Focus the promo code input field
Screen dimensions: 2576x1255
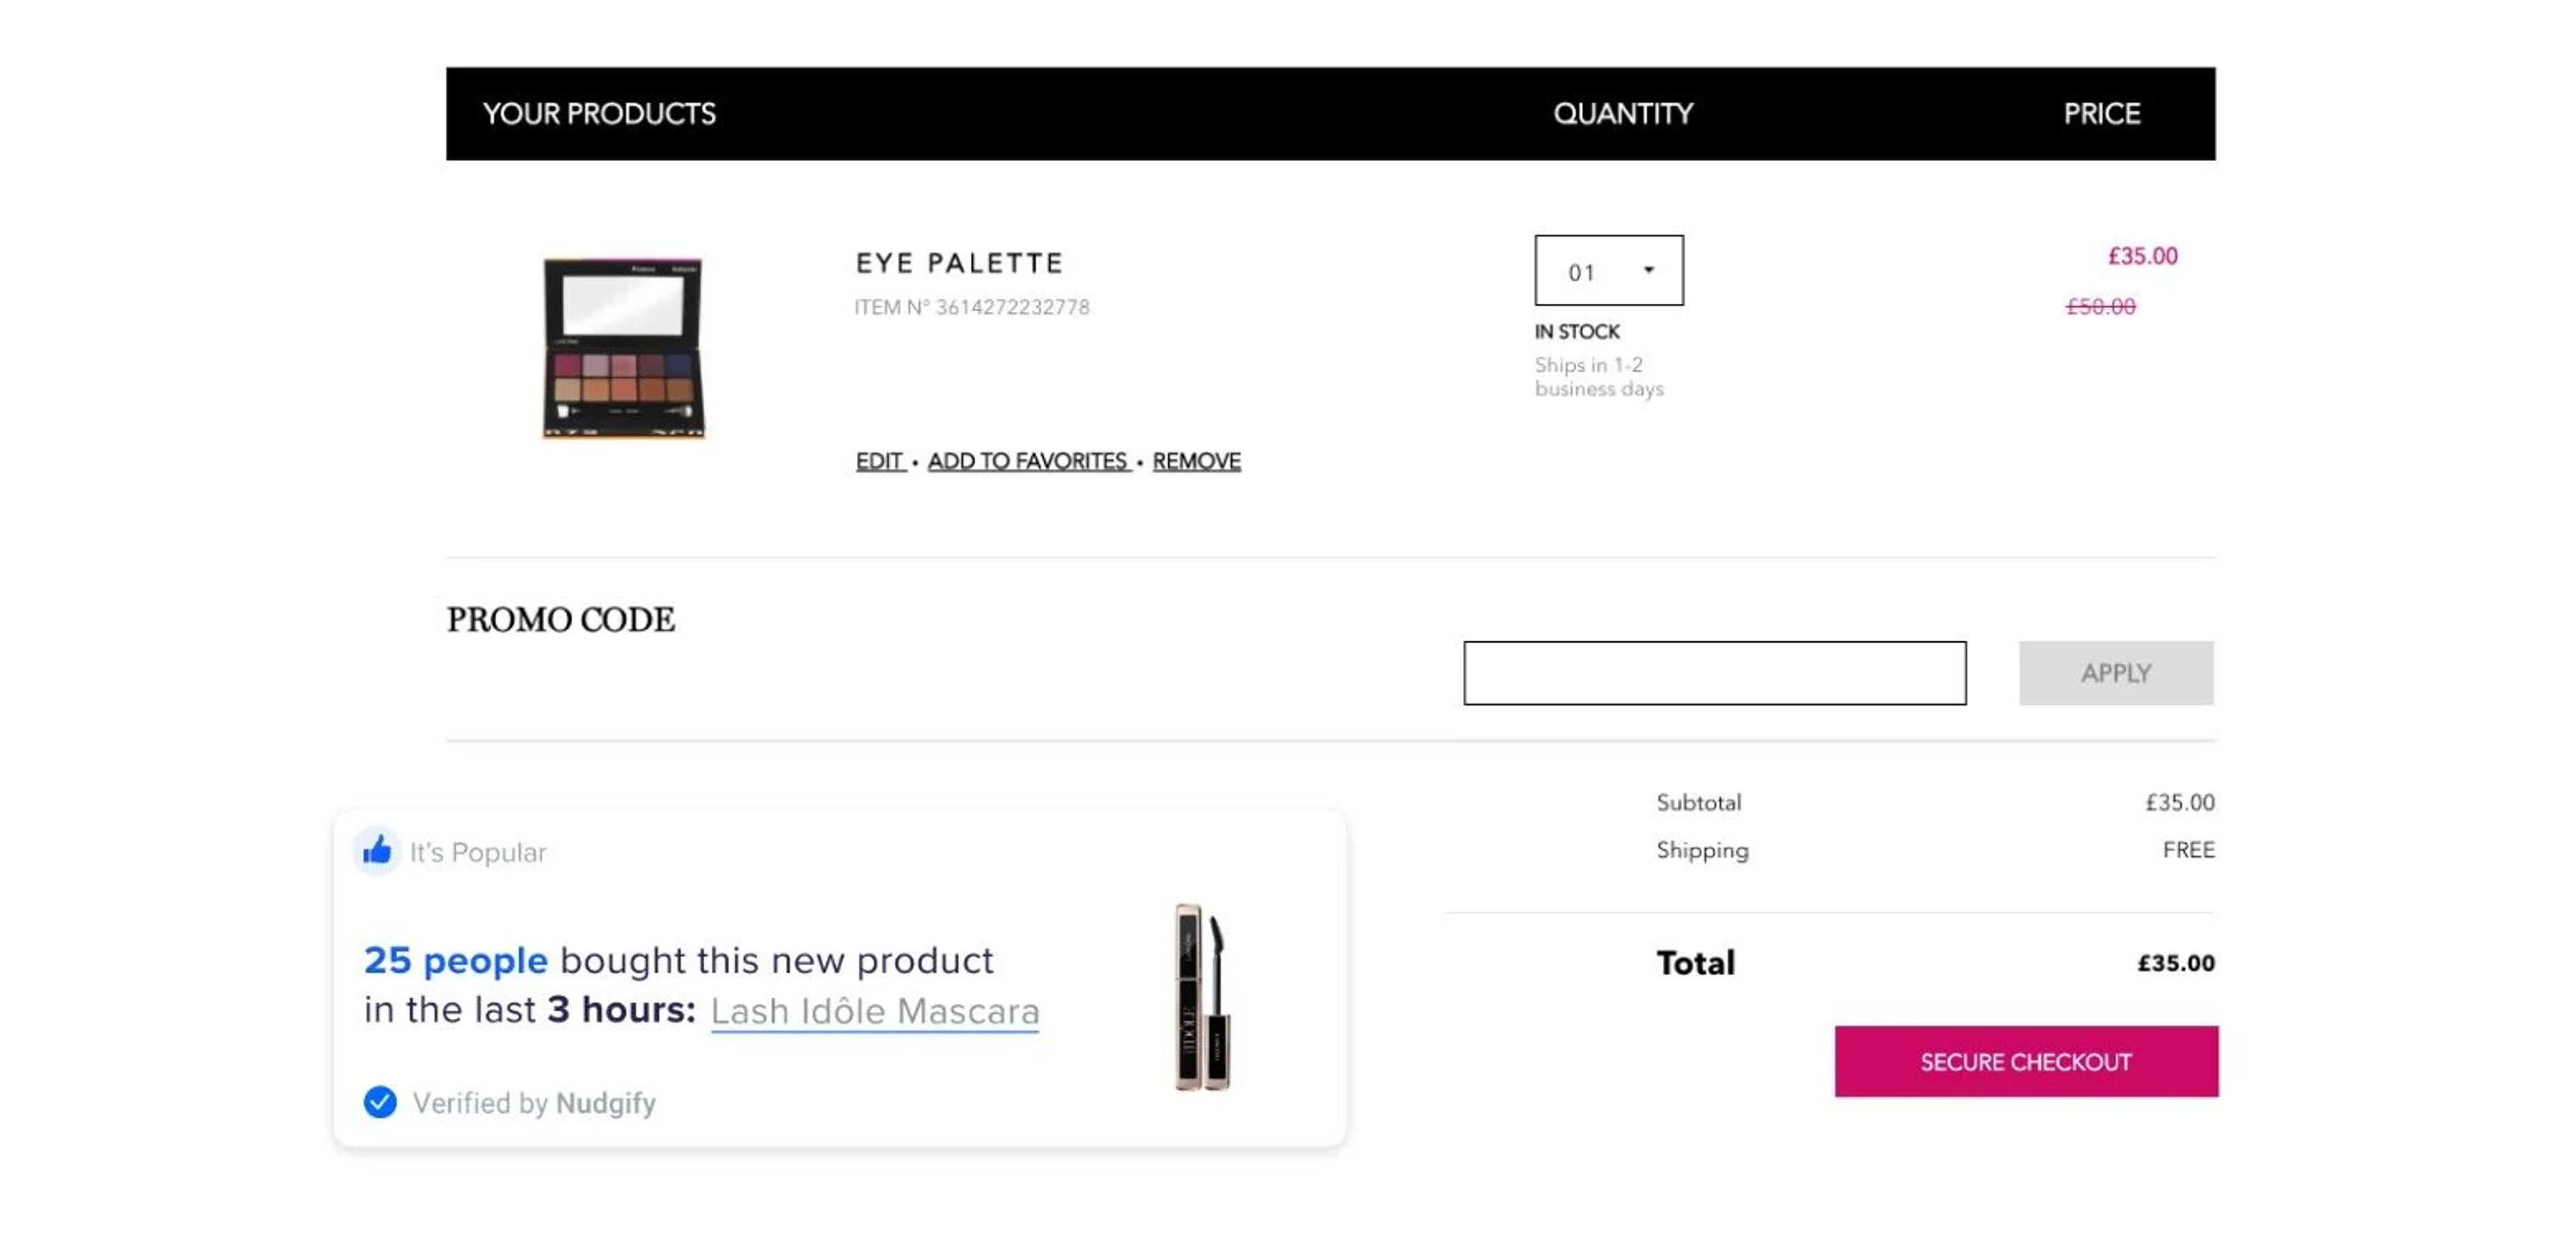(x=1714, y=673)
